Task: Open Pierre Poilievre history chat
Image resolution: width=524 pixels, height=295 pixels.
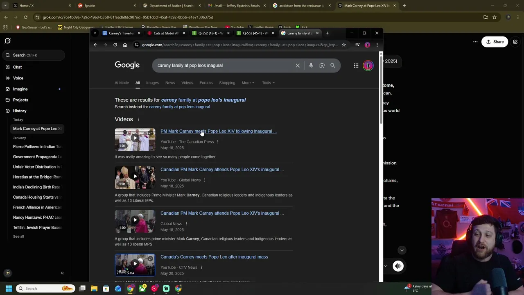Action: coord(37,147)
